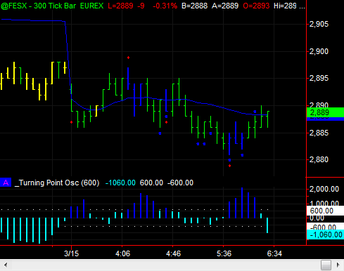Click the tallest blue oscillator bar
This screenshot has height=271, width=344.
tap(242, 203)
